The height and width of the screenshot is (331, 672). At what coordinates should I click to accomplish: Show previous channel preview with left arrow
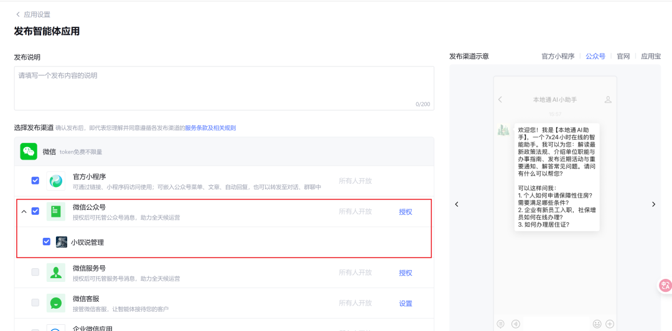click(x=457, y=204)
